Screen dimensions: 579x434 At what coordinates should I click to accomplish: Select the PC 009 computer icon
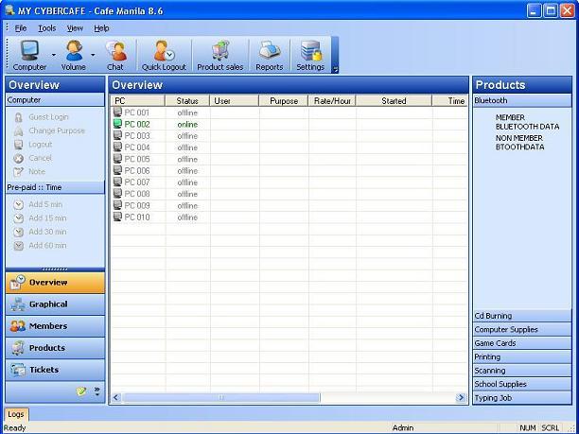[117, 205]
